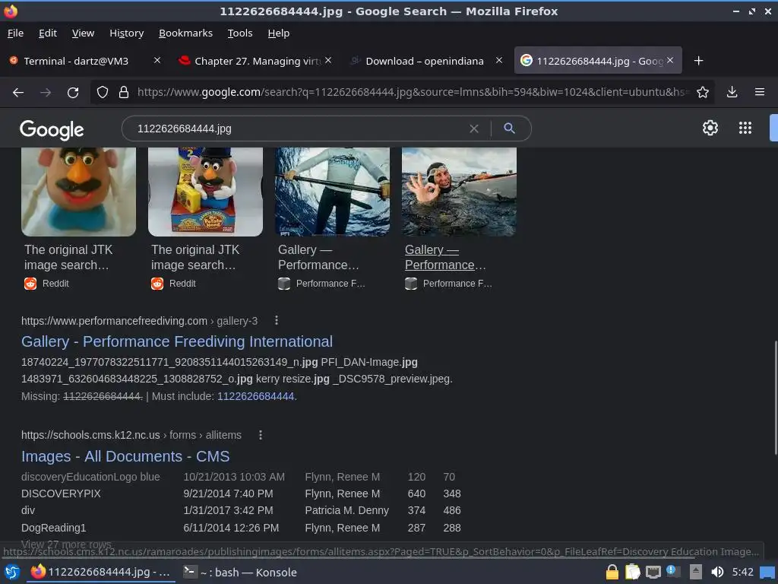The width and height of the screenshot is (778, 584).
Task: Close the Chapter 27 Managing virtual tab
Action: click(x=328, y=60)
